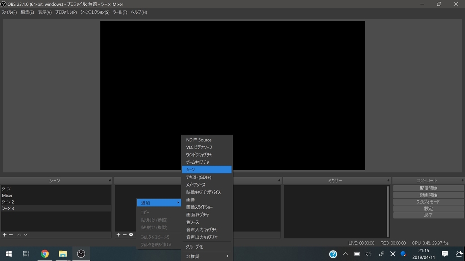Screen dimensions: 465x261
Task: Open the Action Center notifications
Action: pyautogui.click(x=445, y=254)
